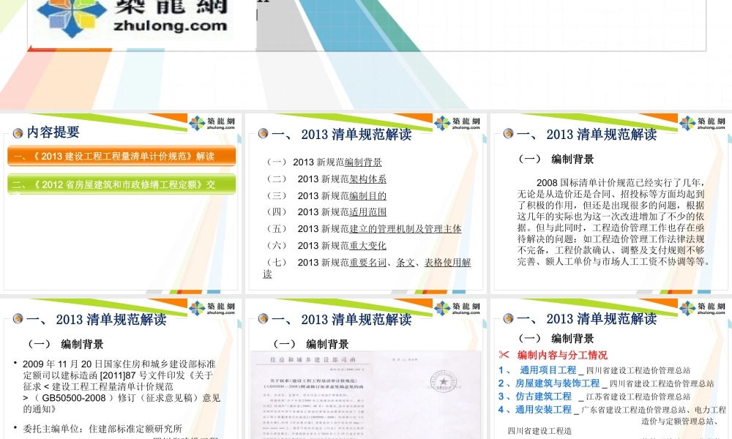Click the round stamp seal on the scanned letter
This screenshot has height=439, width=732.
click(443, 381)
